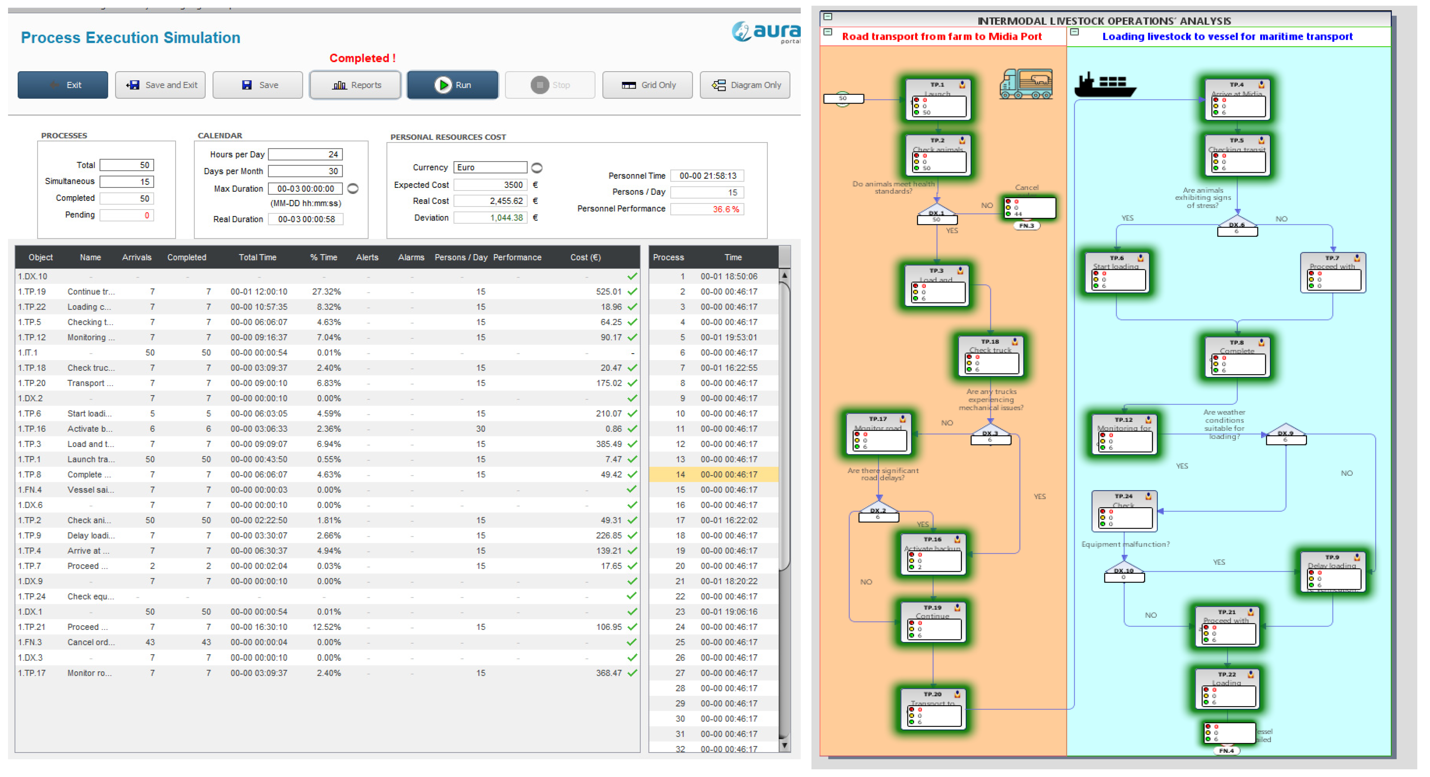Click the user icon on TP.1 task
Image resolution: width=1430 pixels, height=777 pixels.
pos(962,85)
